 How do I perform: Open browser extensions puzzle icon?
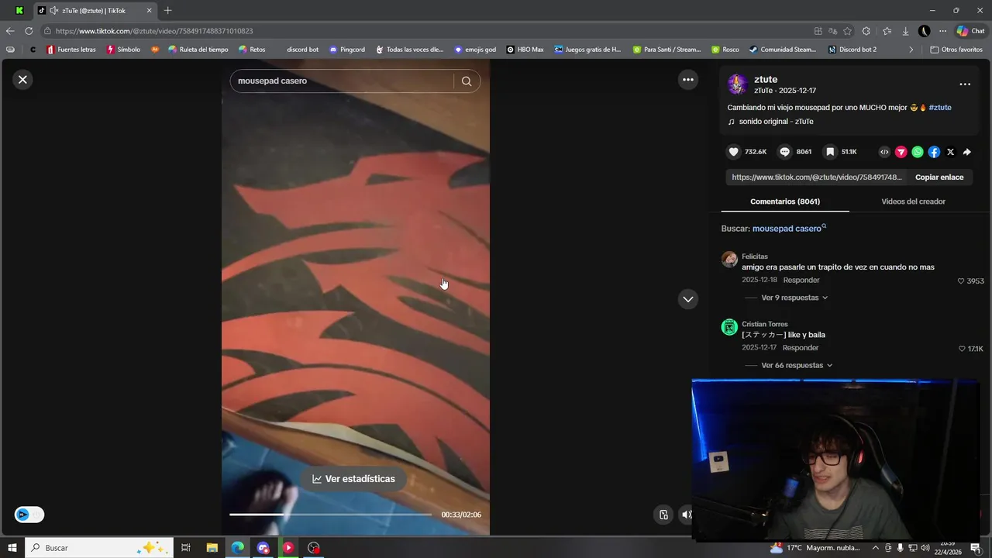point(866,31)
